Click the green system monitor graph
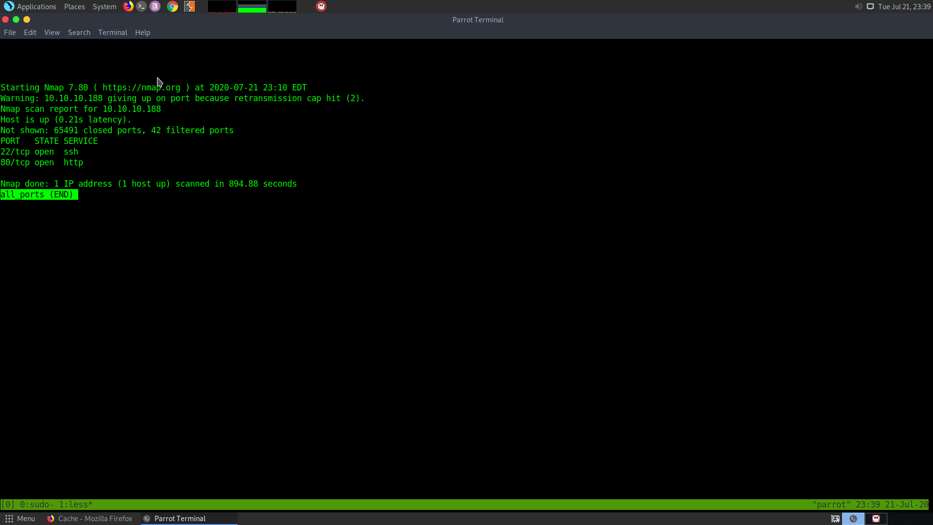Screen dimensions: 933x525 [x=252, y=6]
